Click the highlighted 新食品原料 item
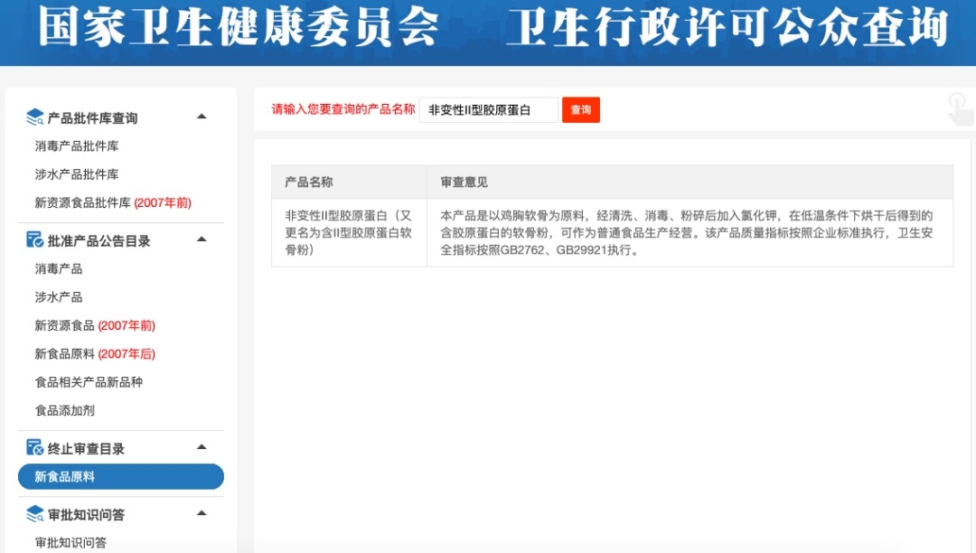This screenshot has width=976, height=553. [x=120, y=477]
